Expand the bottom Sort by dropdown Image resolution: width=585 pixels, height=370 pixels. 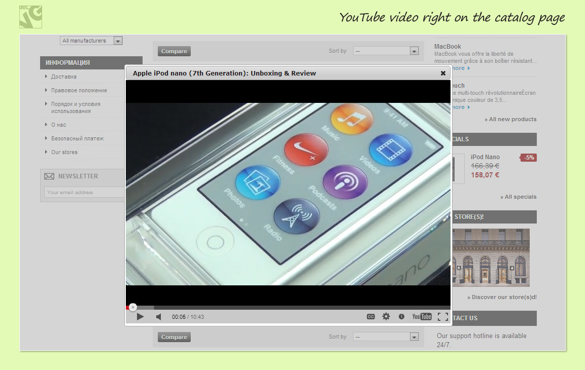pyautogui.click(x=386, y=337)
